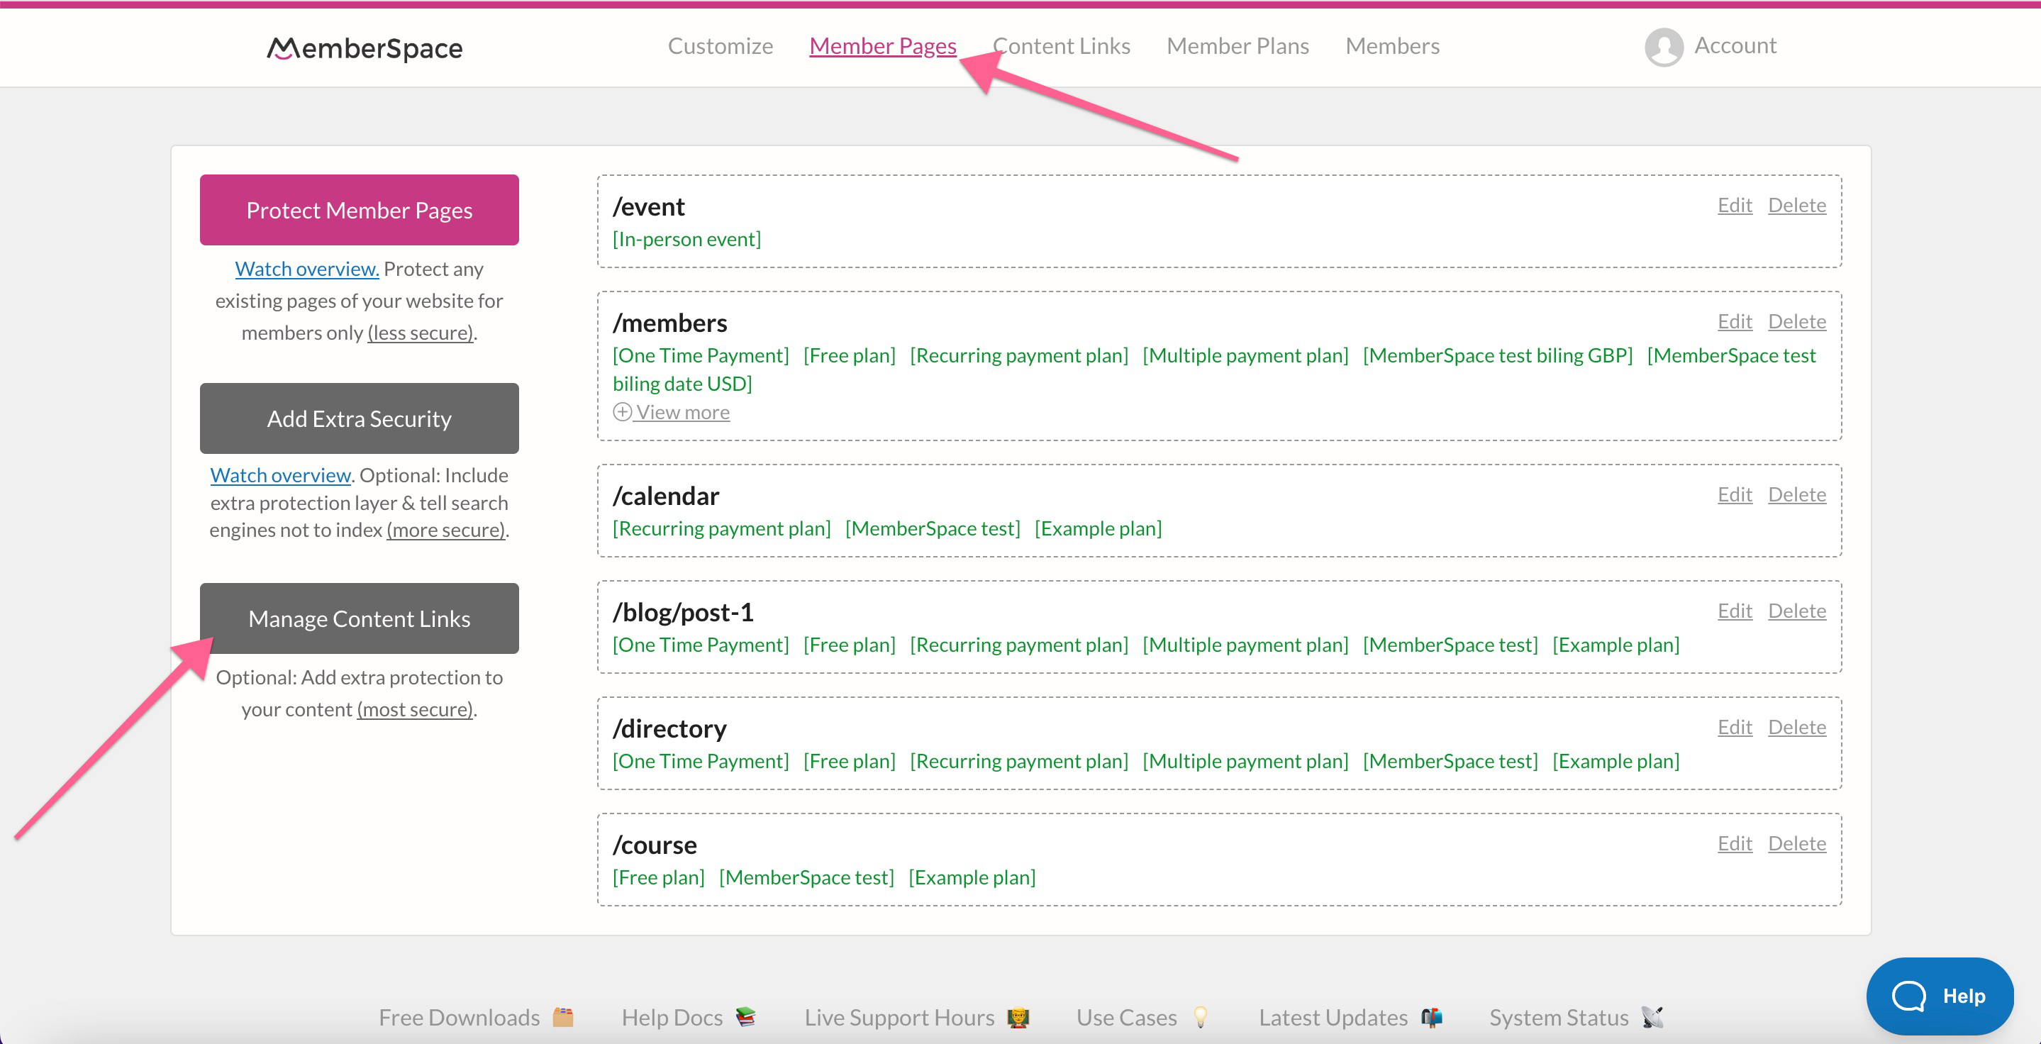Edit the /event page
The image size is (2041, 1044).
[x=1735, y=205]
